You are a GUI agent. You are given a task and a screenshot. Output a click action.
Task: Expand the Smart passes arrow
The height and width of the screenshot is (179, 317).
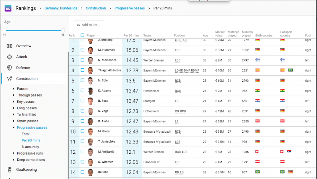(14, 121)
